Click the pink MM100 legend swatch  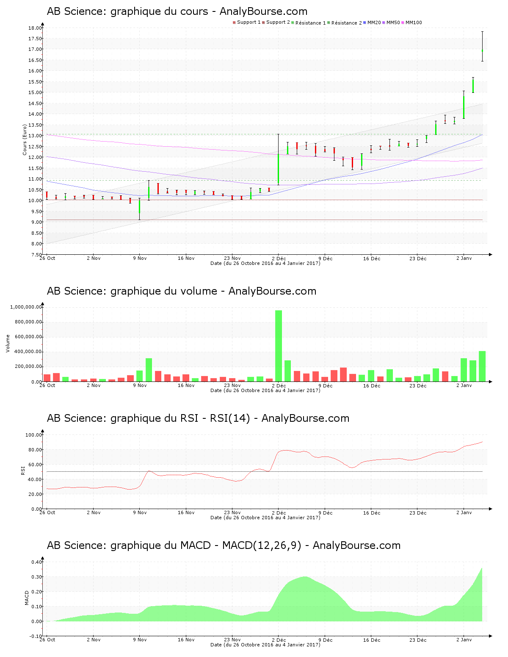tap(403, 22)
